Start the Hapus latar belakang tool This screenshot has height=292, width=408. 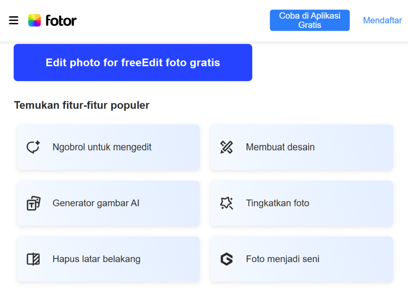click(108, 259)
